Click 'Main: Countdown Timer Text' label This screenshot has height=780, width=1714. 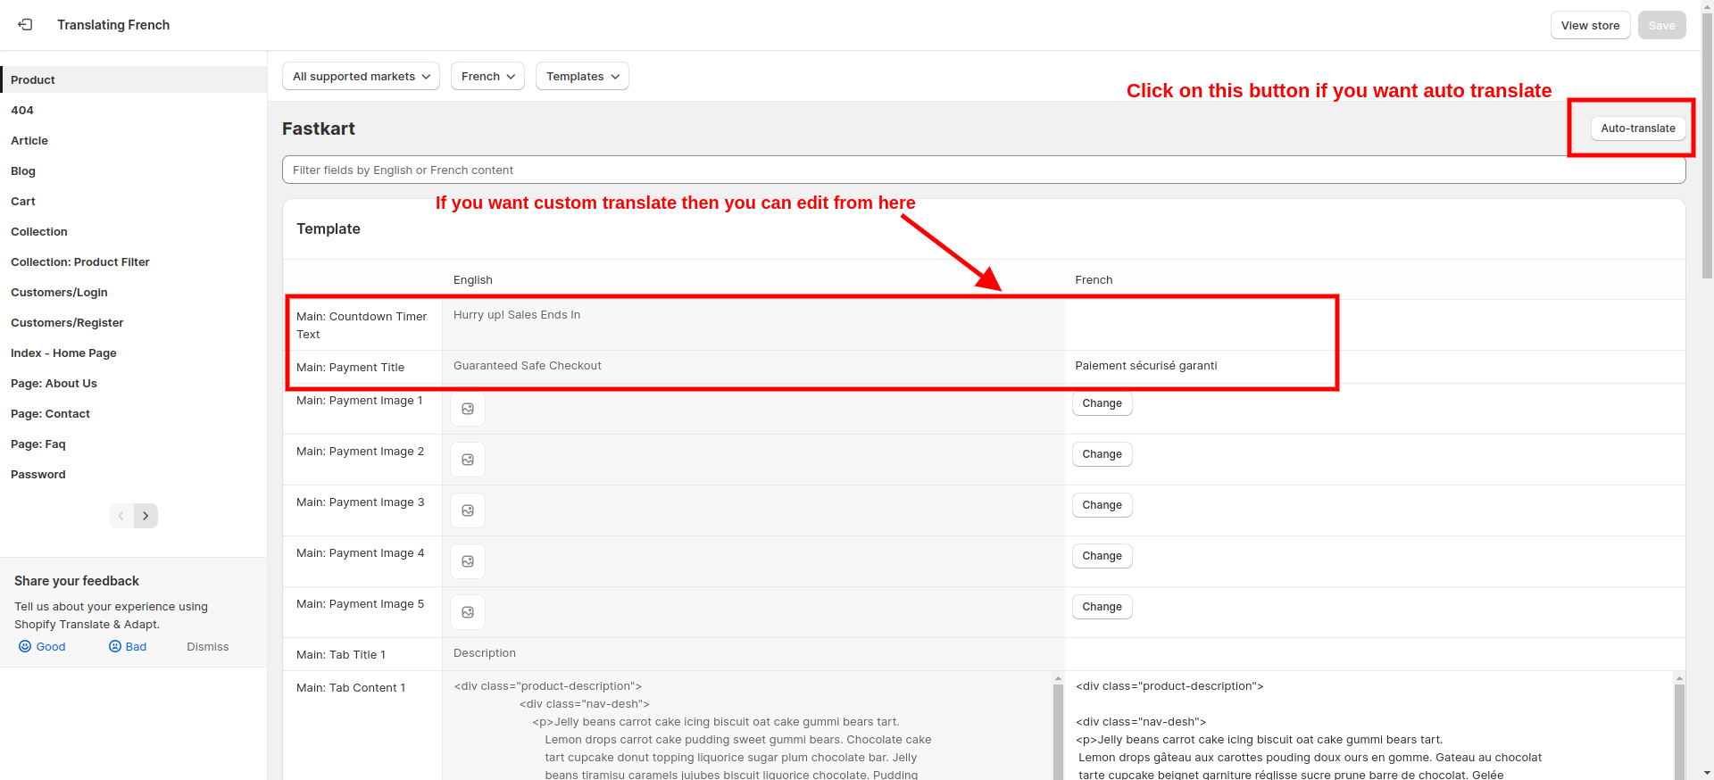tap(362, 325)
